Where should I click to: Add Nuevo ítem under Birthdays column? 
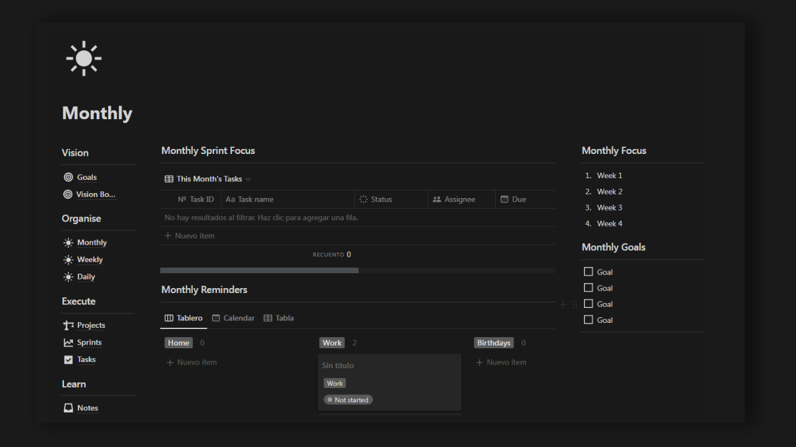pos(501,363)
